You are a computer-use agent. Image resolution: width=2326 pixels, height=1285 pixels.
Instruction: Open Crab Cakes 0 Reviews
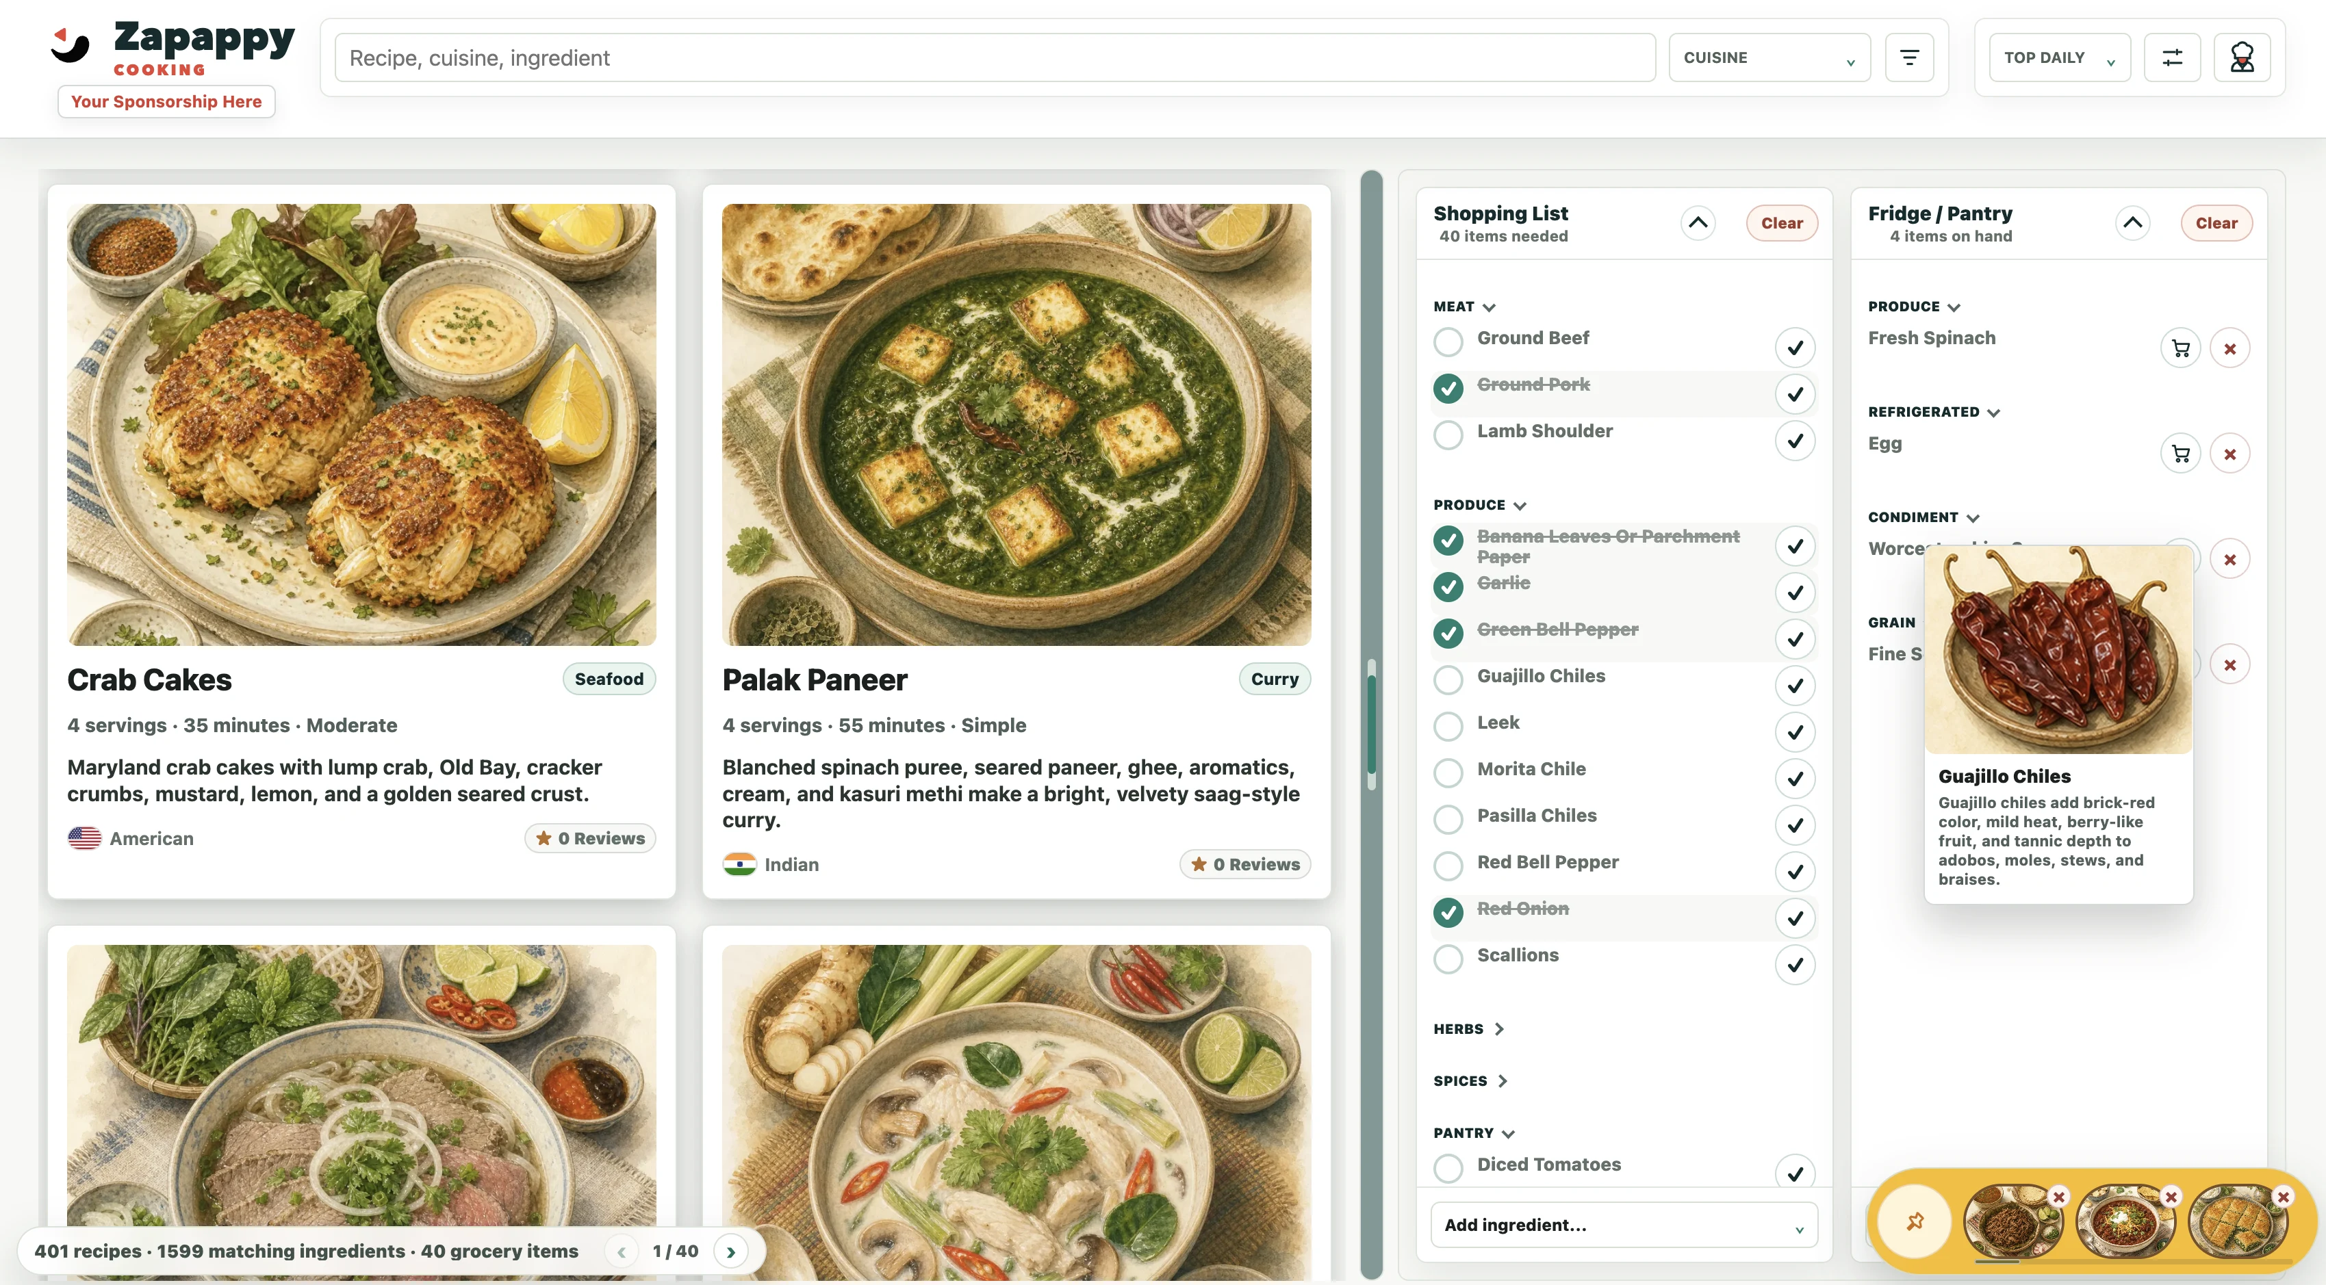[x=589, y=838]
